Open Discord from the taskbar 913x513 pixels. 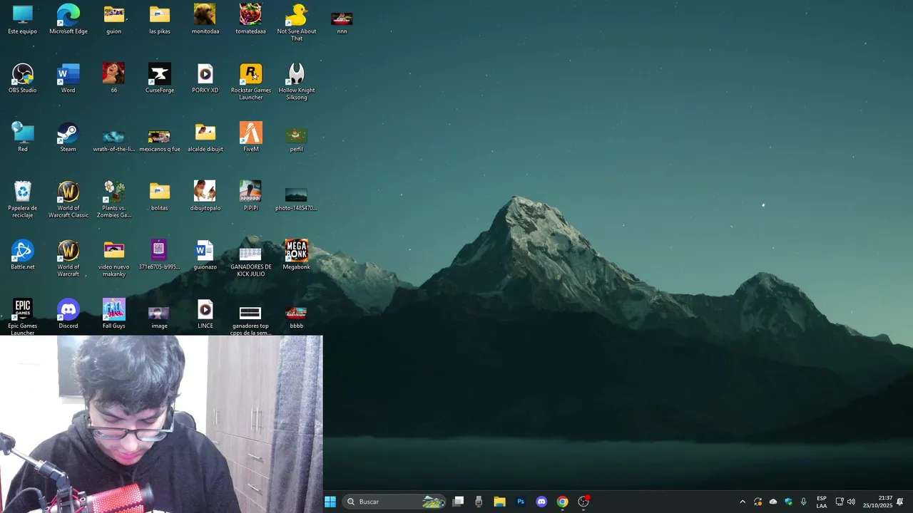541,502
